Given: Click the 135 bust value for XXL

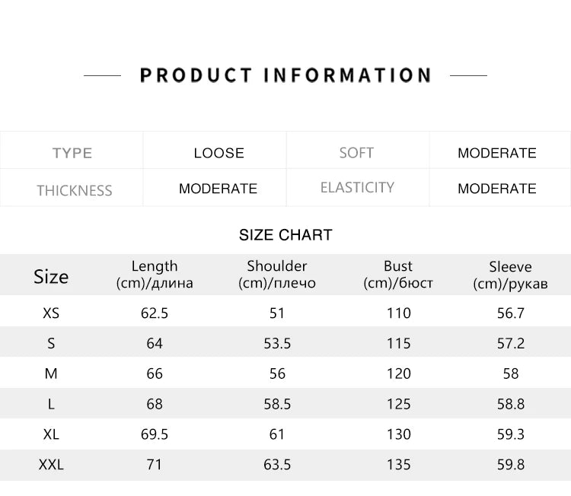Looking at the screenshot, I should [398, 464].
